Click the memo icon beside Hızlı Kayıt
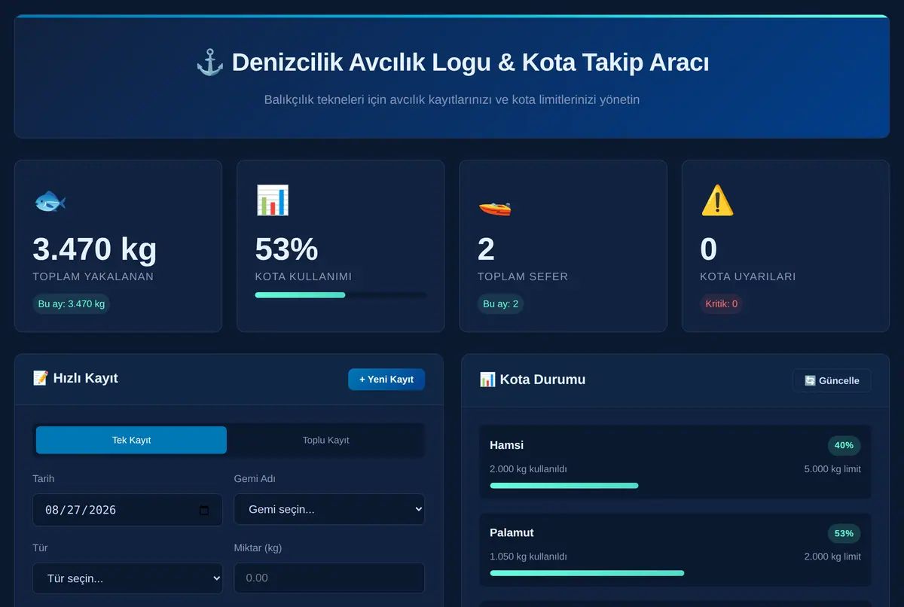Image resolution: width=904 pixels, height=607 pixels. [41, 378]
